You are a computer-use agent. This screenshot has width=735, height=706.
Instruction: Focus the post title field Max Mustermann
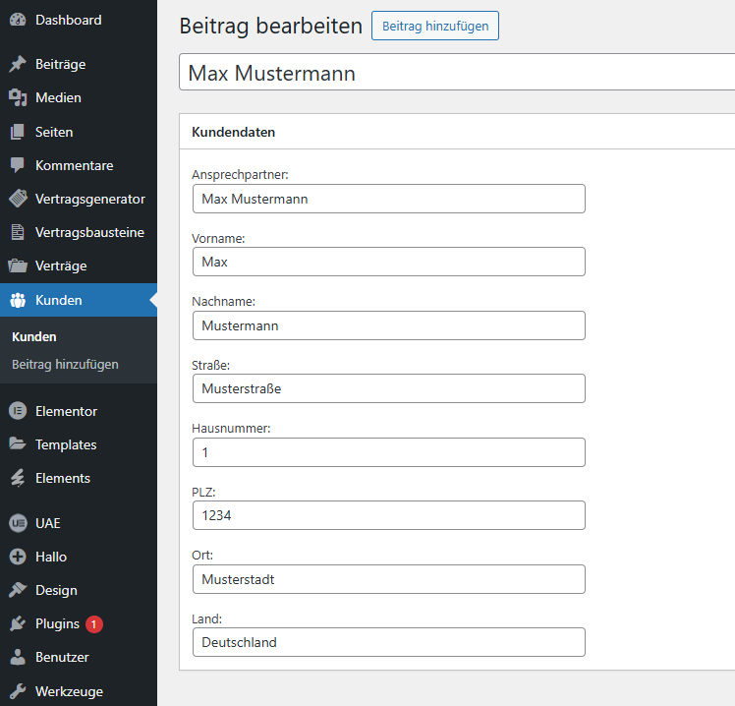point(457,72)
